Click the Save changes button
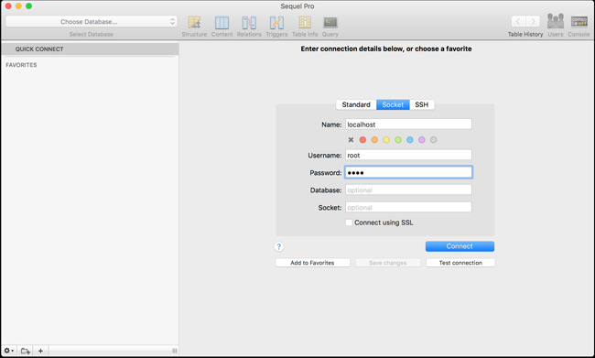 coord(388,263)
